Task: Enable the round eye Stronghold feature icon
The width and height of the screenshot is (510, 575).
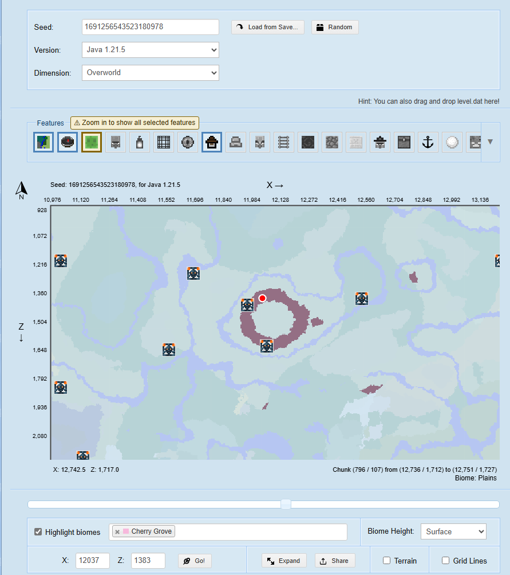Action: [188, 142]
